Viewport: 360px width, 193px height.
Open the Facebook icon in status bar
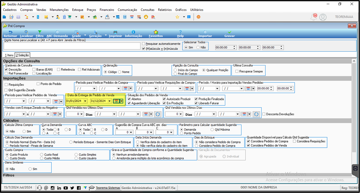(x=79, y=188)
